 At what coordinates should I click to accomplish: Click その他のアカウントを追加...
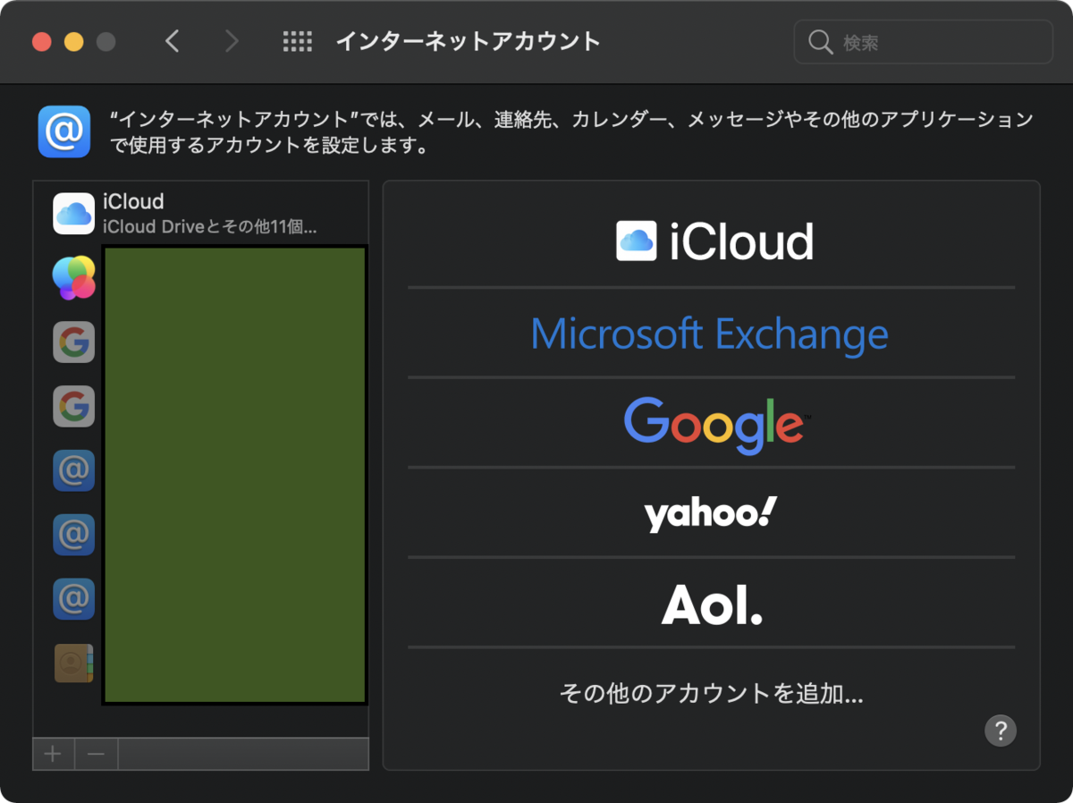(712, 693)
